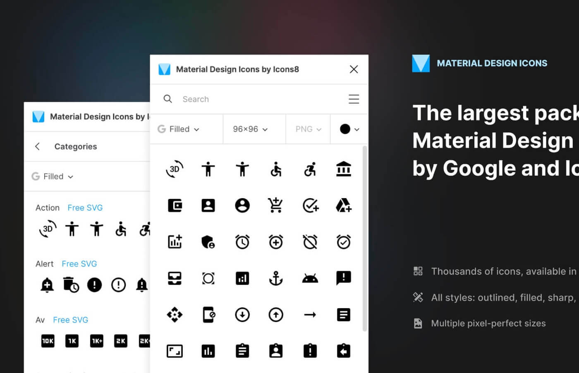The width and height of the screenshot is (579, 373).
Task: Click the Free SVG link beside Av
Action: [x=71, y=320]
